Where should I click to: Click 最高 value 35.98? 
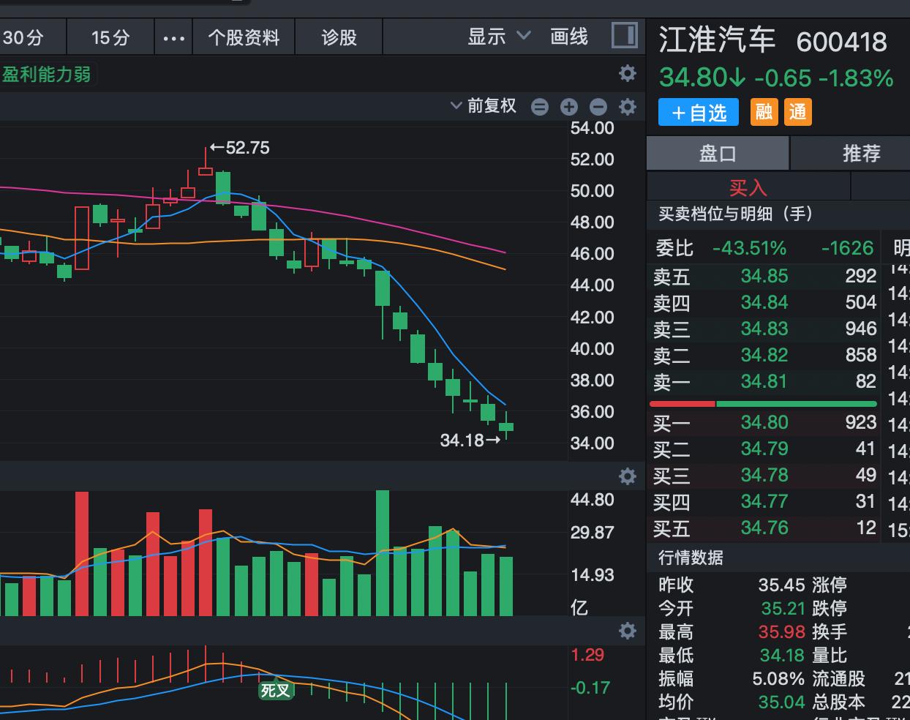(x=783, y=632)
